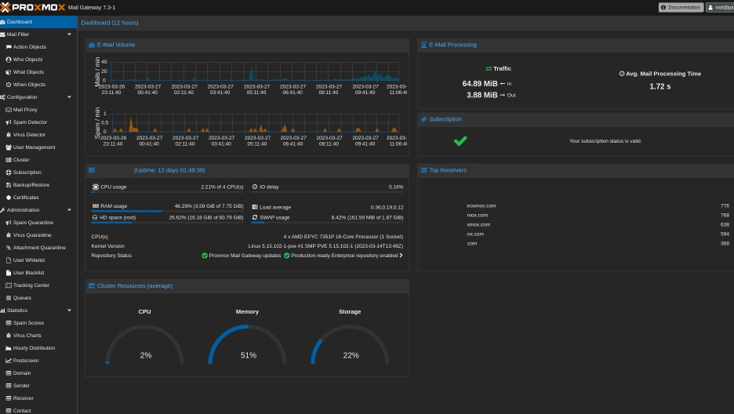
Task: Open the Spam Scores statistics page
Action: tap(28, 323)
